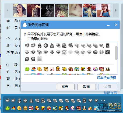Select the gray VIP icon in dialog
The width and height of the screenshot is (123, 113).
coord(64,52)
